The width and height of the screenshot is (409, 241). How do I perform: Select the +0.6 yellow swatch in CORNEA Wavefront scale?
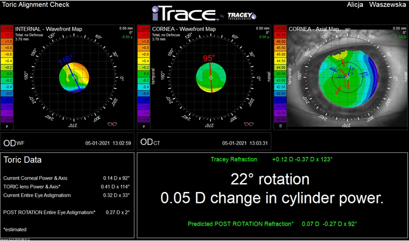click(x=144, y=55)
